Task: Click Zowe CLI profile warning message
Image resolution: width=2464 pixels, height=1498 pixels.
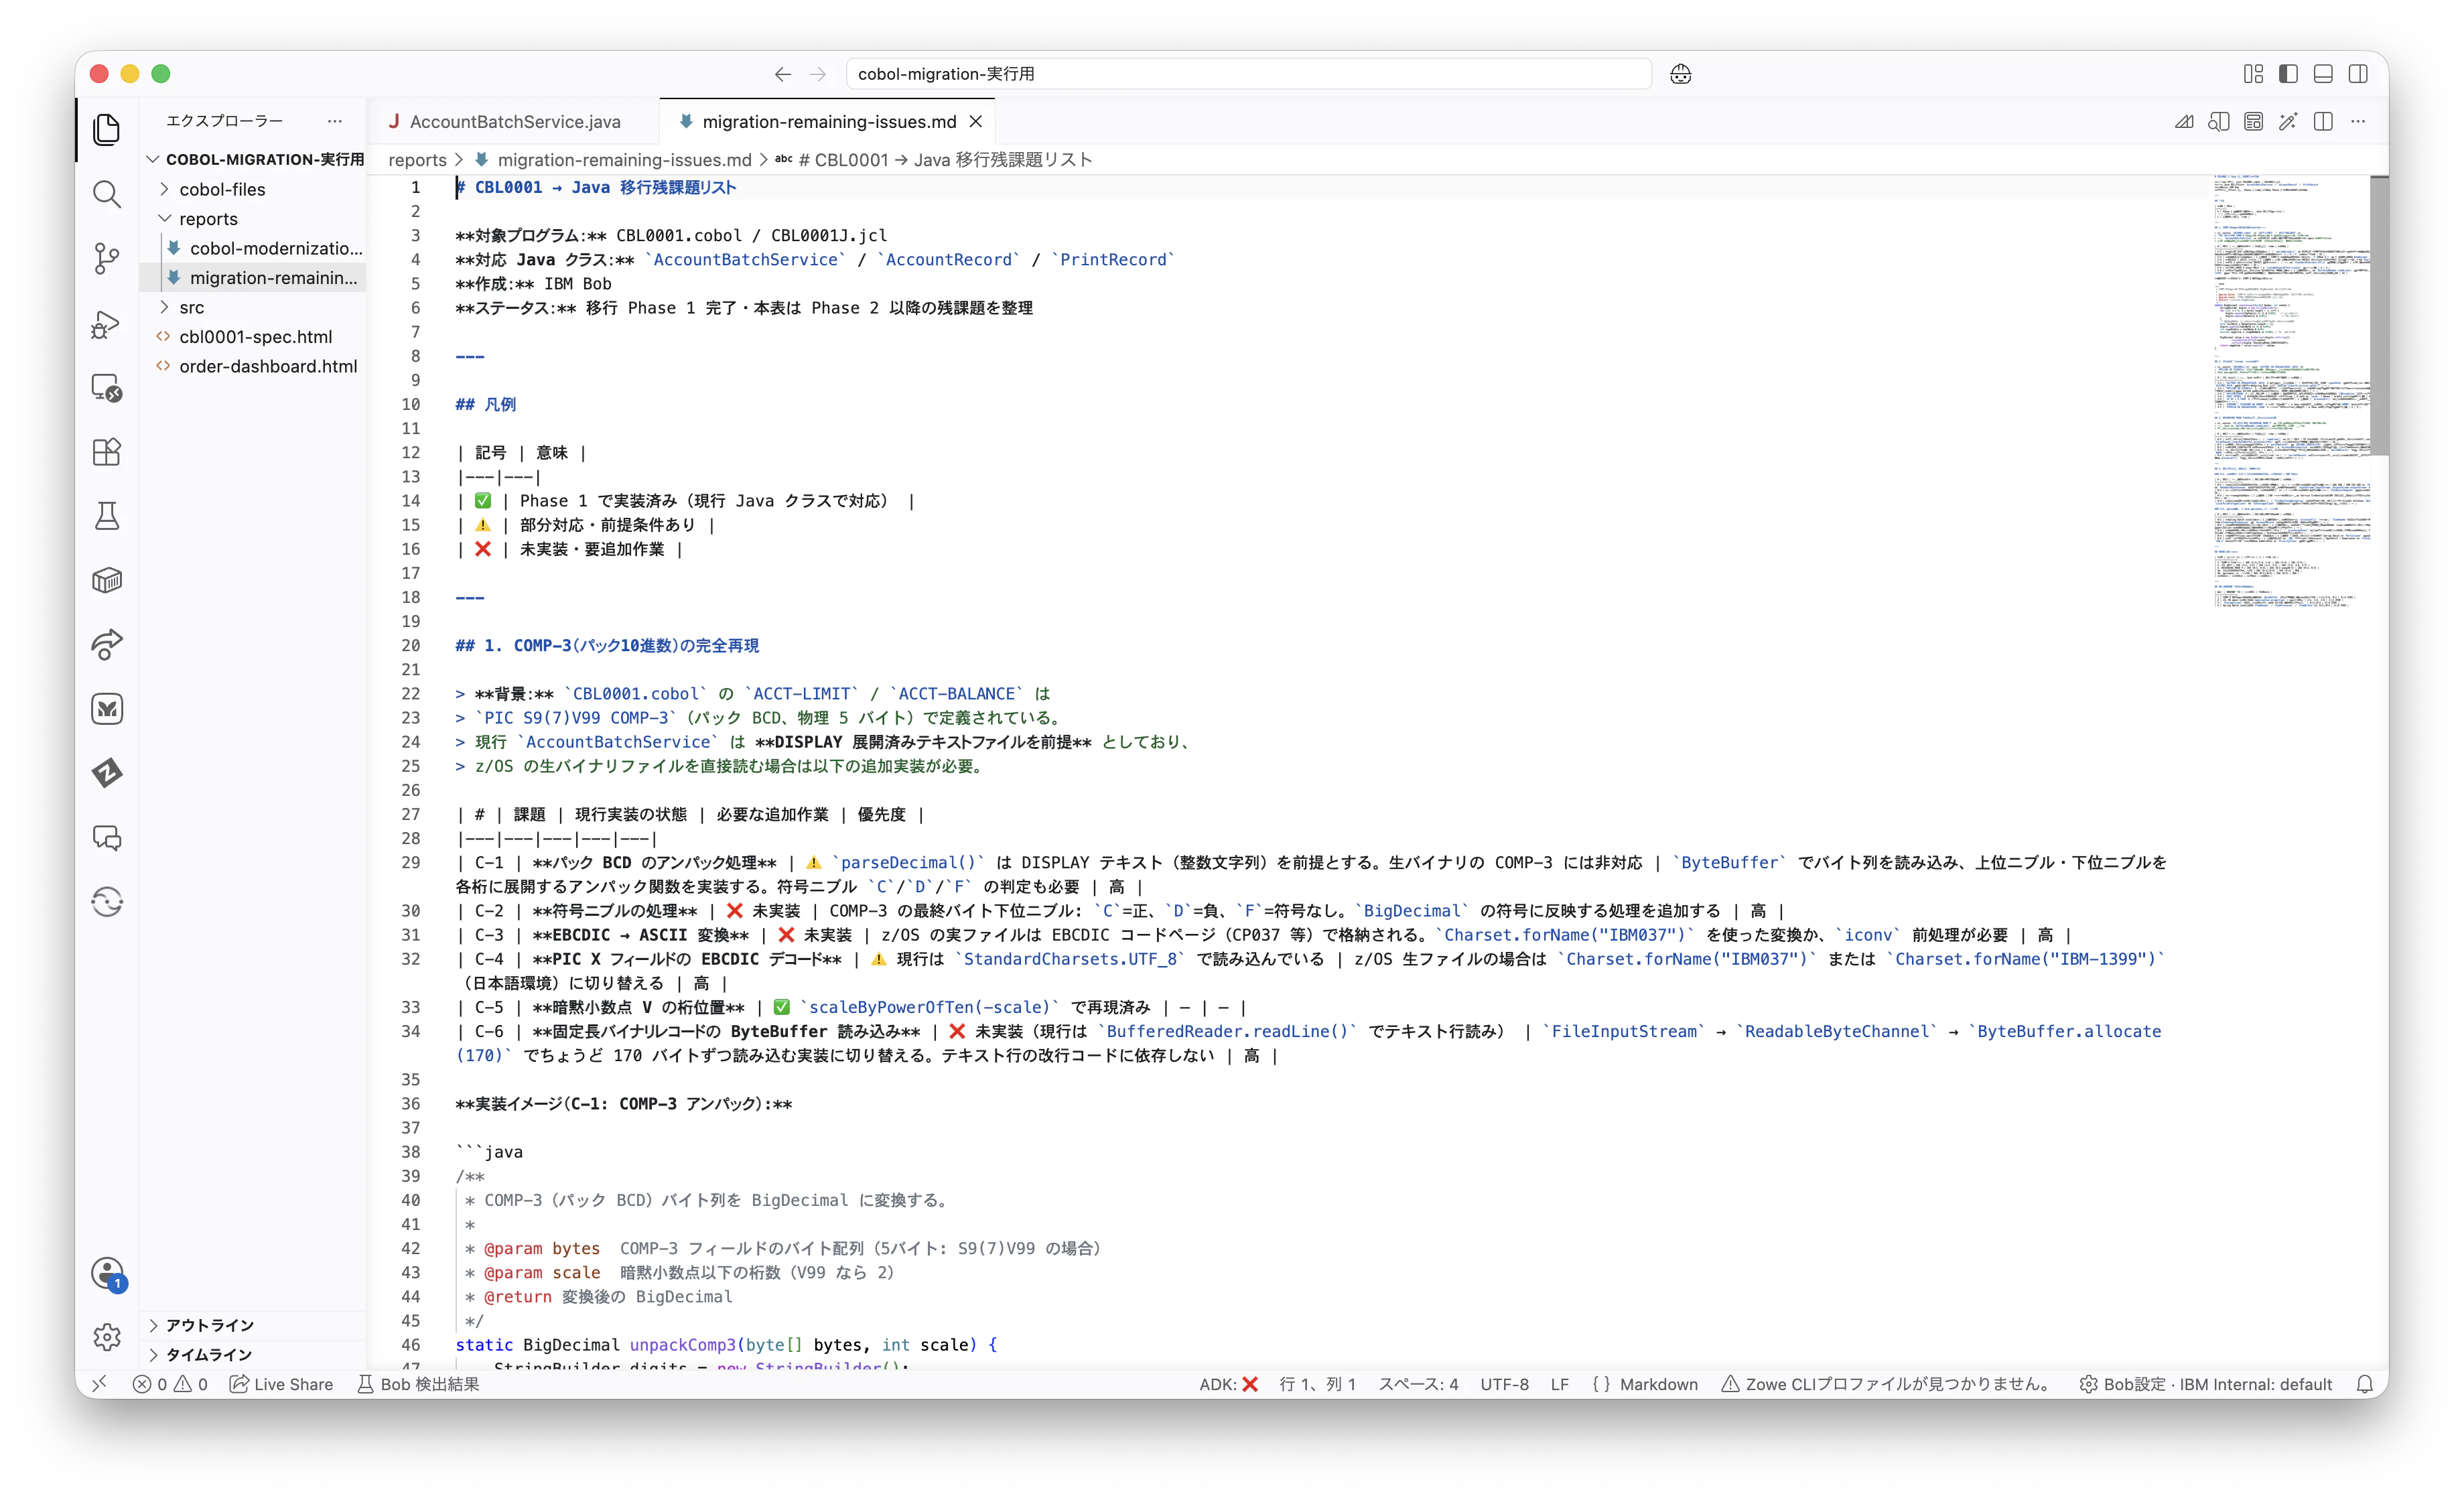Action: coord(1886,1384)
